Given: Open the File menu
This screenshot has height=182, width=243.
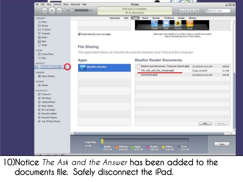Looking at the screenshot, I should point(37,4).
